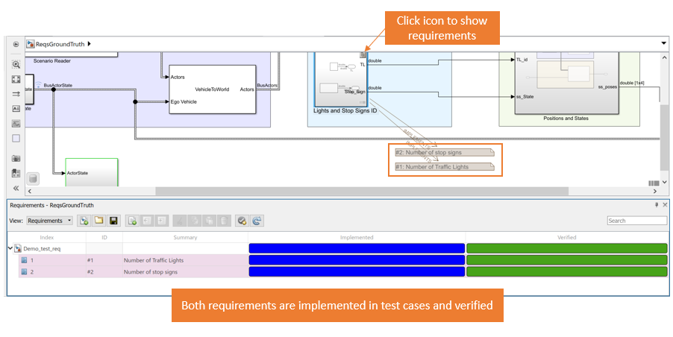Click the Implemented column header
673x337 pixels.
(356, 237)
